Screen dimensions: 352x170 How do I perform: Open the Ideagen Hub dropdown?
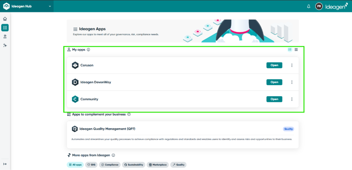tap(50, 6)
